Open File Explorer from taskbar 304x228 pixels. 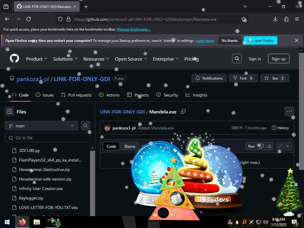tap(37, 222)
